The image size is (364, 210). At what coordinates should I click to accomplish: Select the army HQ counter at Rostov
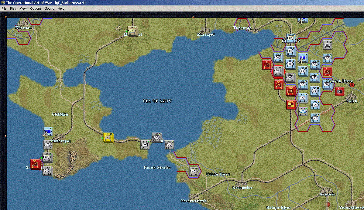pyautogui.click(x=291, y=38)
